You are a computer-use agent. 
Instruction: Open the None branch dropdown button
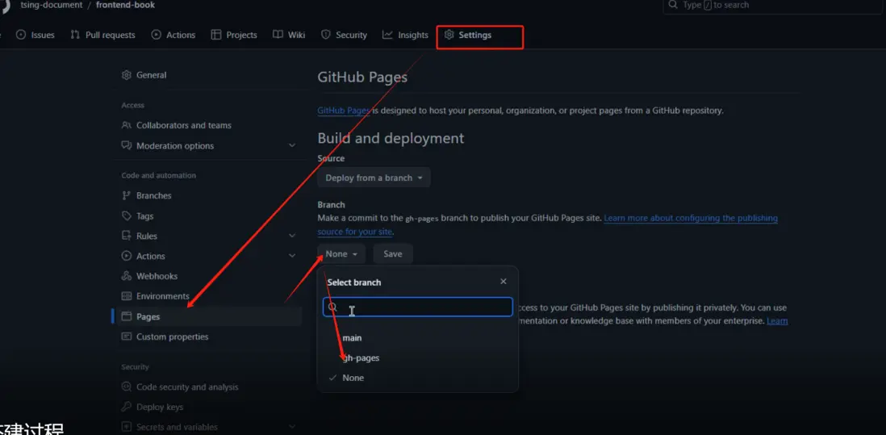[x=341, y=254]
